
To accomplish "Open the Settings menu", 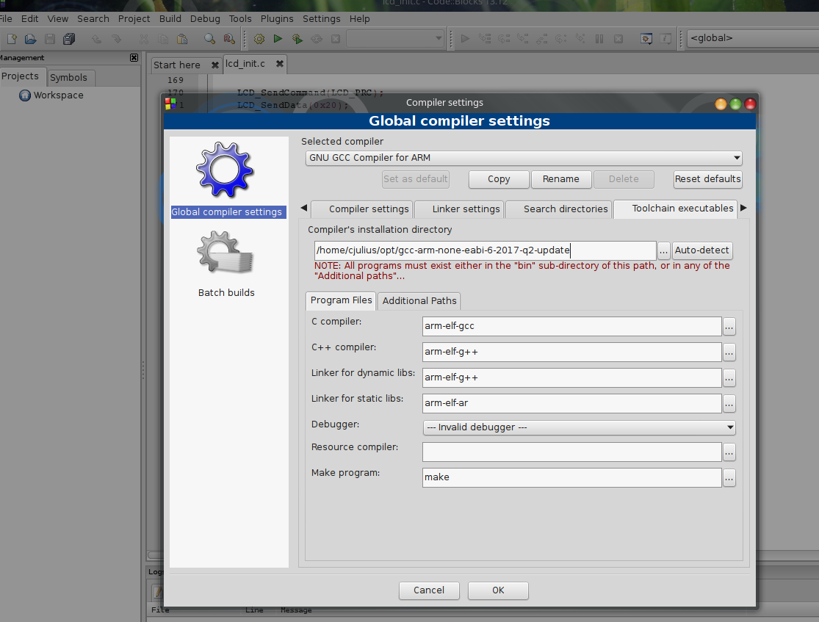I will coord(321,19).
